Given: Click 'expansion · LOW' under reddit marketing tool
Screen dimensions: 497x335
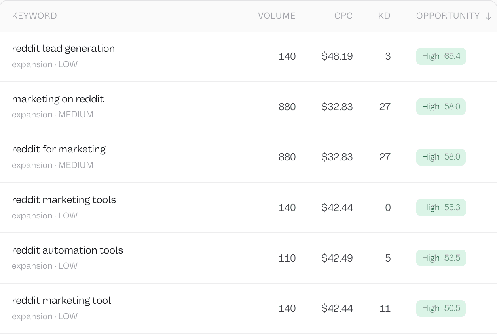Looking at the screenshot, I should tap(45, 316).
